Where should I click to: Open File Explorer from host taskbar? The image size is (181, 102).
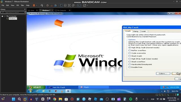[60, 99]
